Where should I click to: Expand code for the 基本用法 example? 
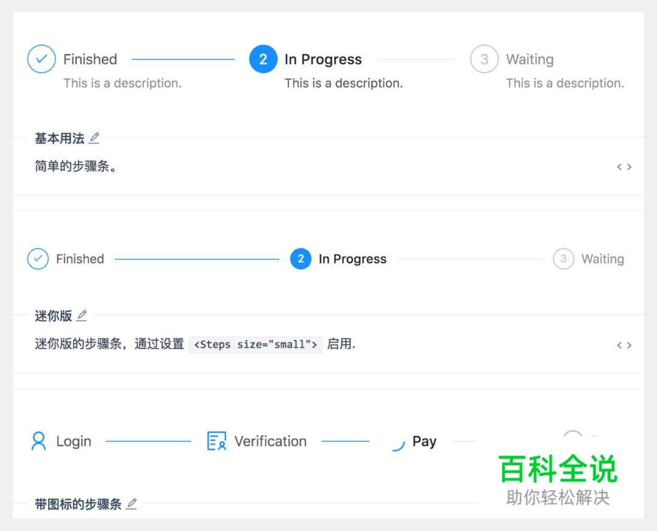pos(625,166)
